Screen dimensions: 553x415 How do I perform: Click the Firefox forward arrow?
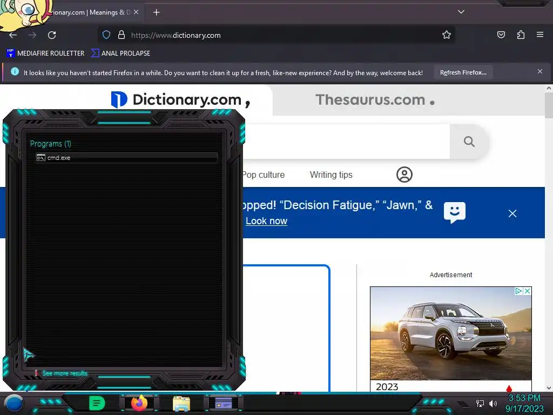pyautogui.click(x=32, y=35)
